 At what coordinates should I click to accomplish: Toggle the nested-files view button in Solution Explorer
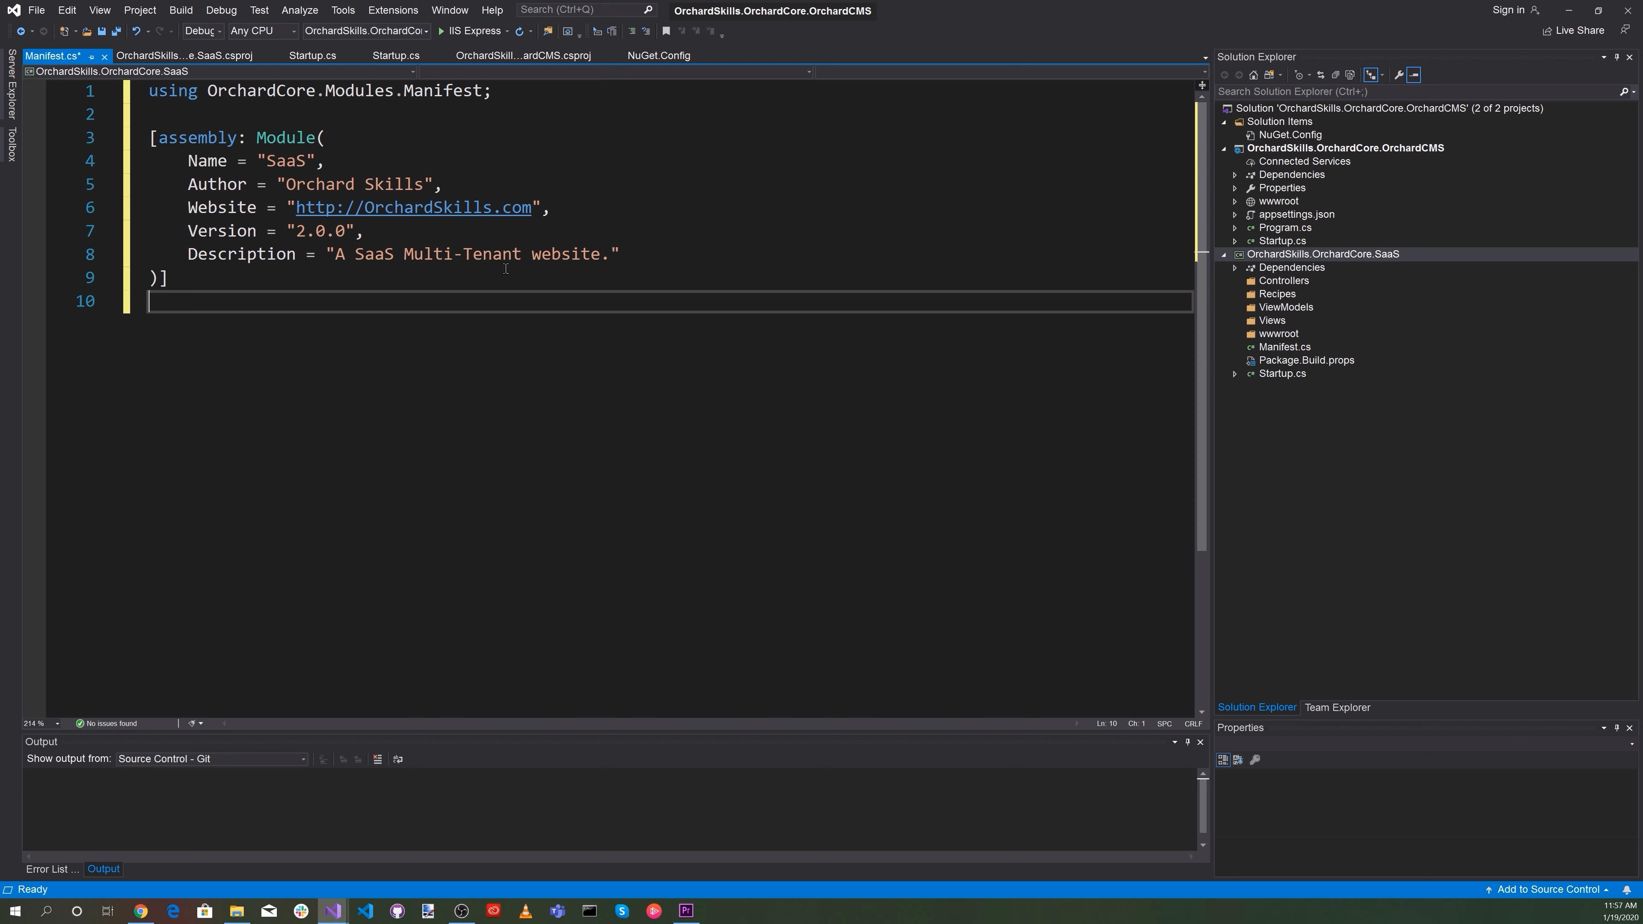(1370, 75)
